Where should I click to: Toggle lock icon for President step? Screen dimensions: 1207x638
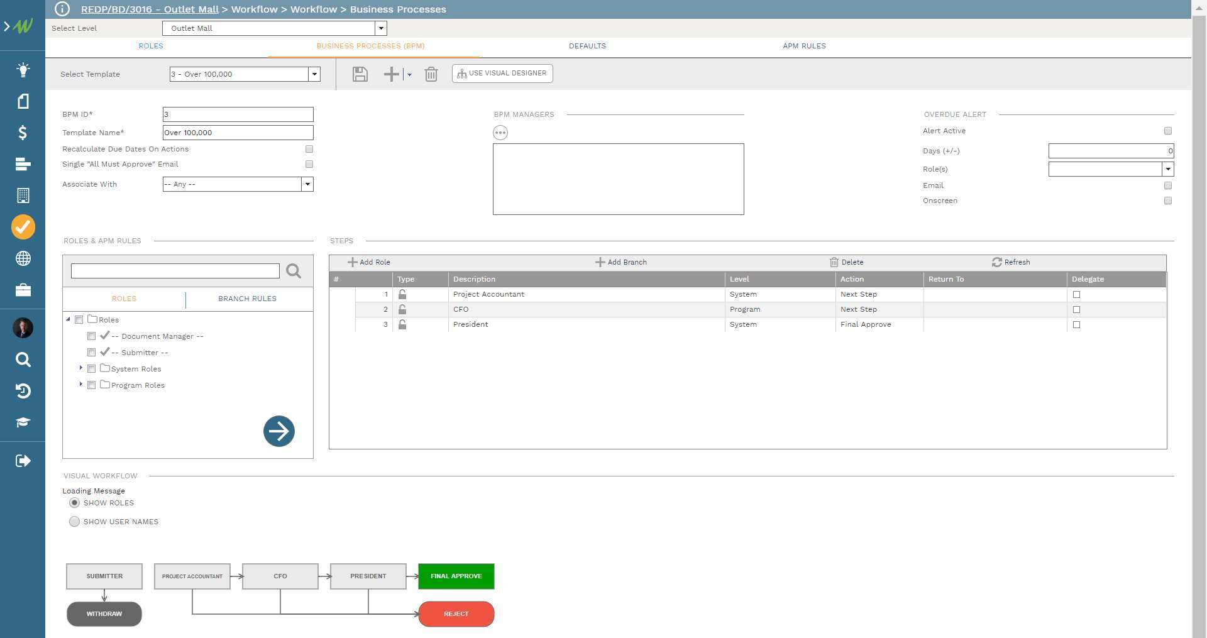402,324
